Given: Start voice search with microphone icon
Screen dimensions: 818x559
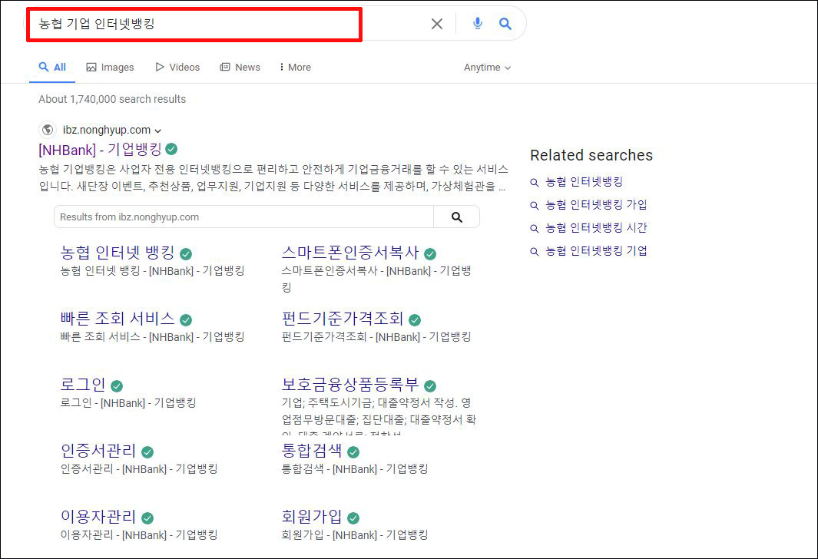Looking at the screenshot, I should click(477, 23).
